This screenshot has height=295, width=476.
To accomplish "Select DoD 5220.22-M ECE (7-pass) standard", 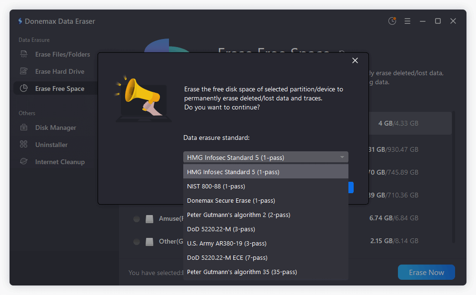I will point(266,257).
